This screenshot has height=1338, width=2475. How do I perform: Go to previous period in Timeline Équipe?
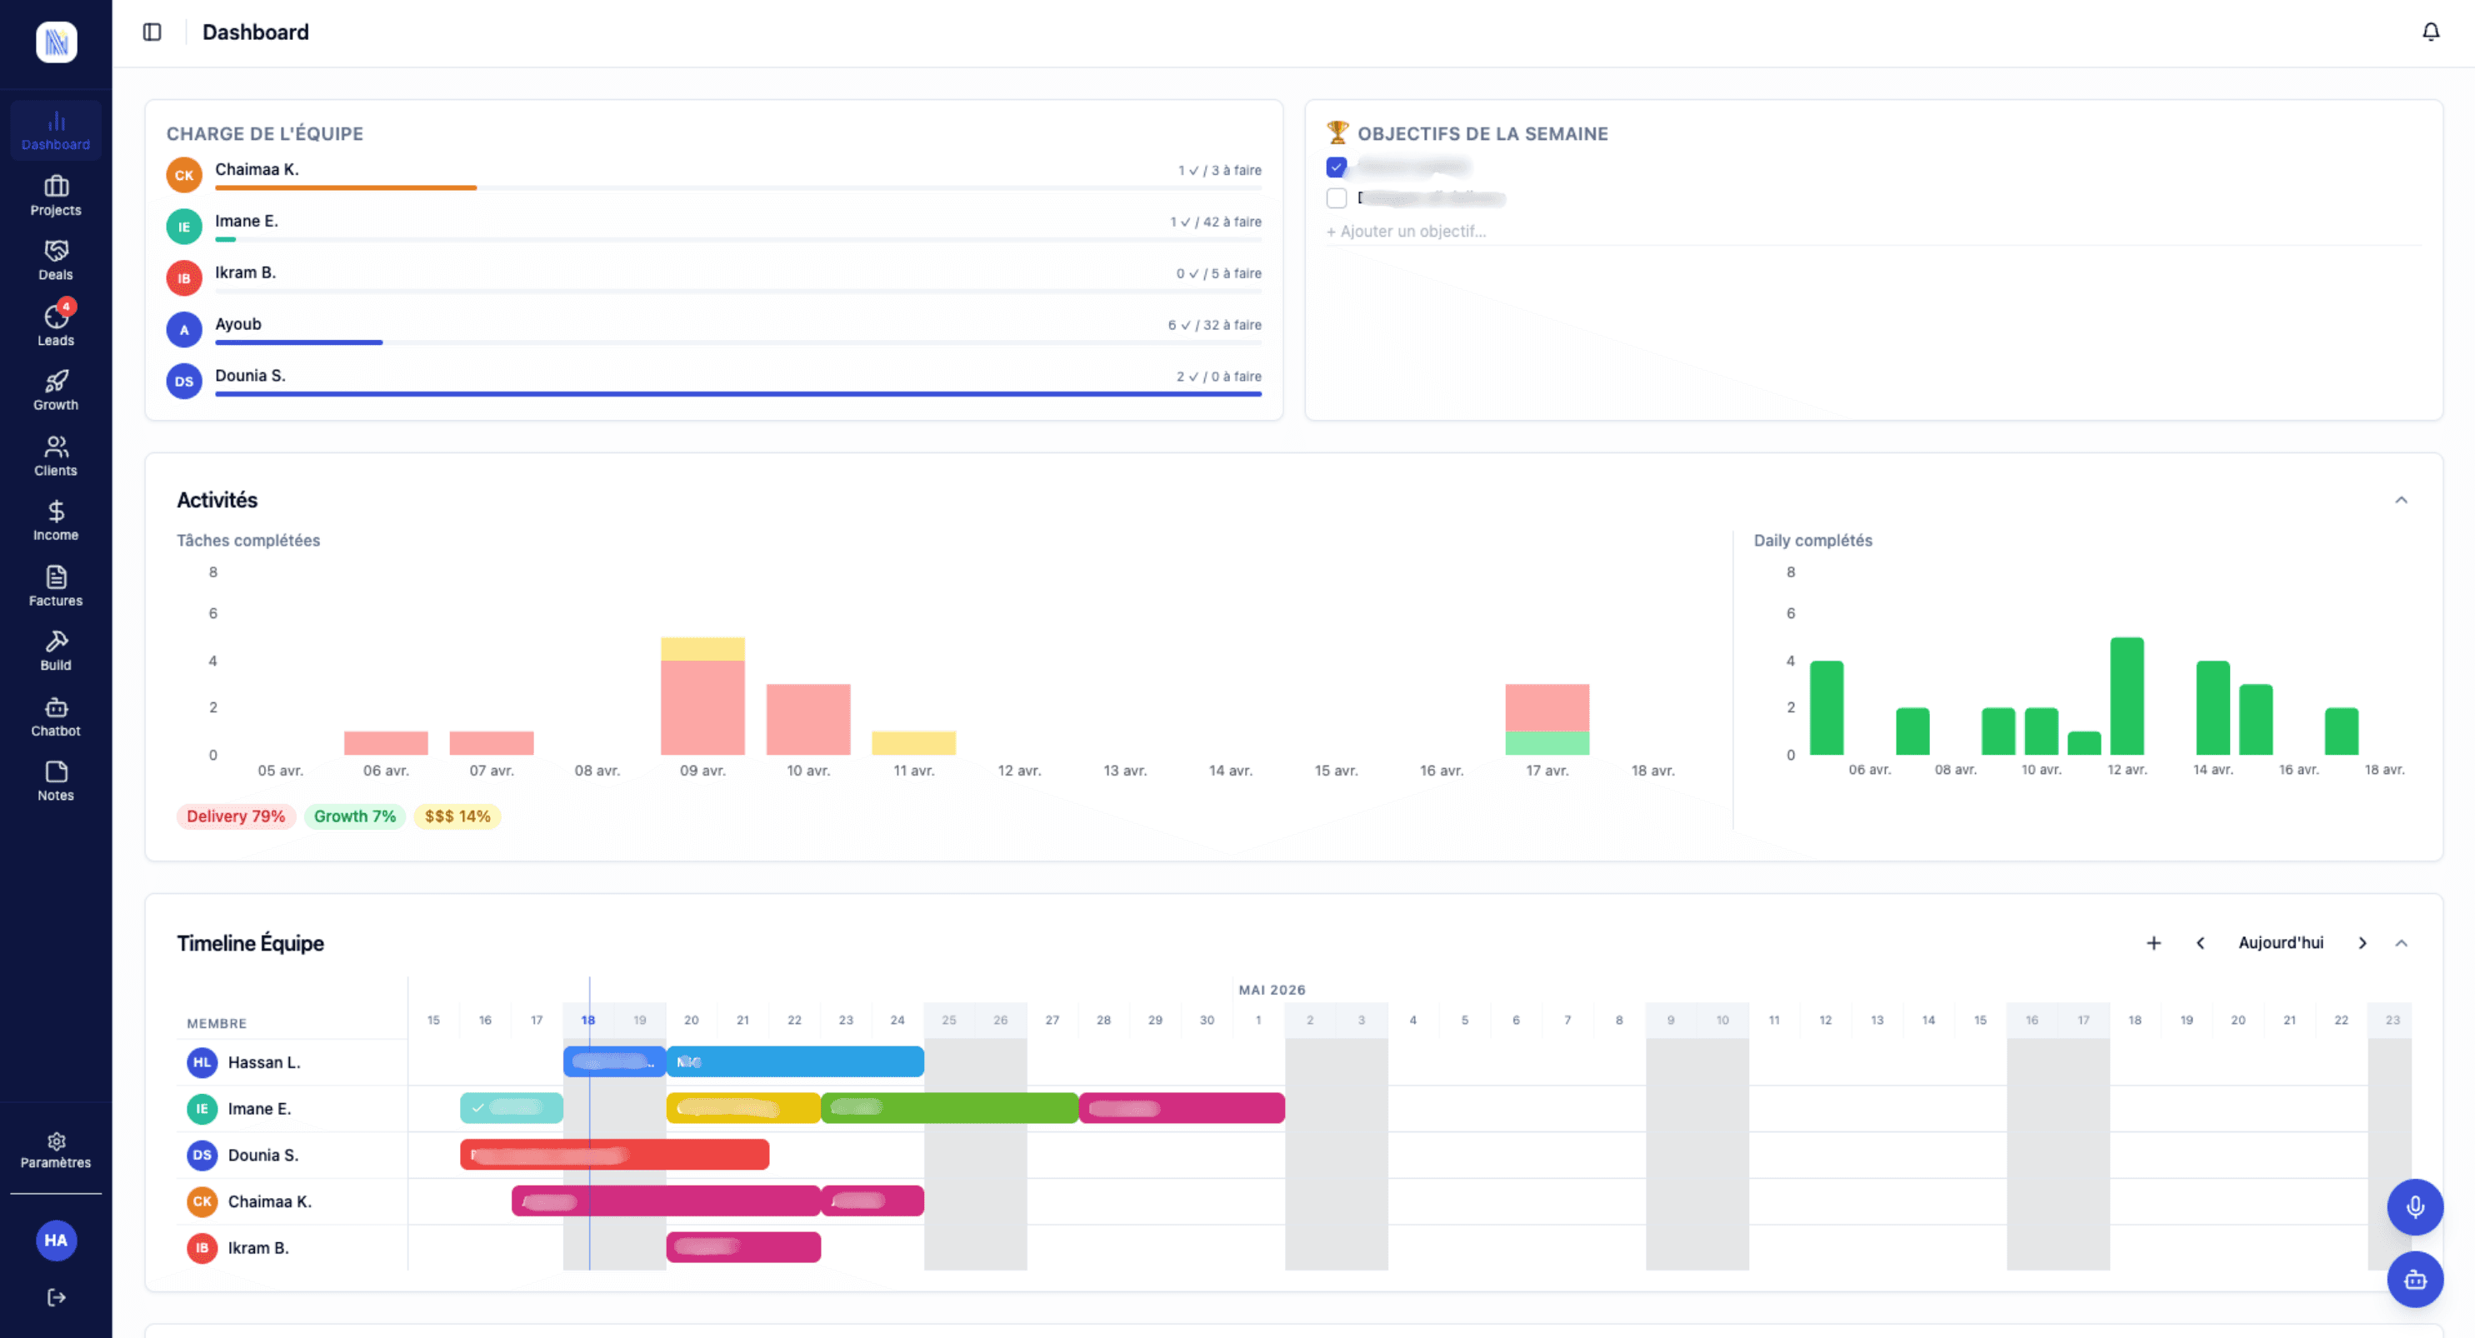2199,943
